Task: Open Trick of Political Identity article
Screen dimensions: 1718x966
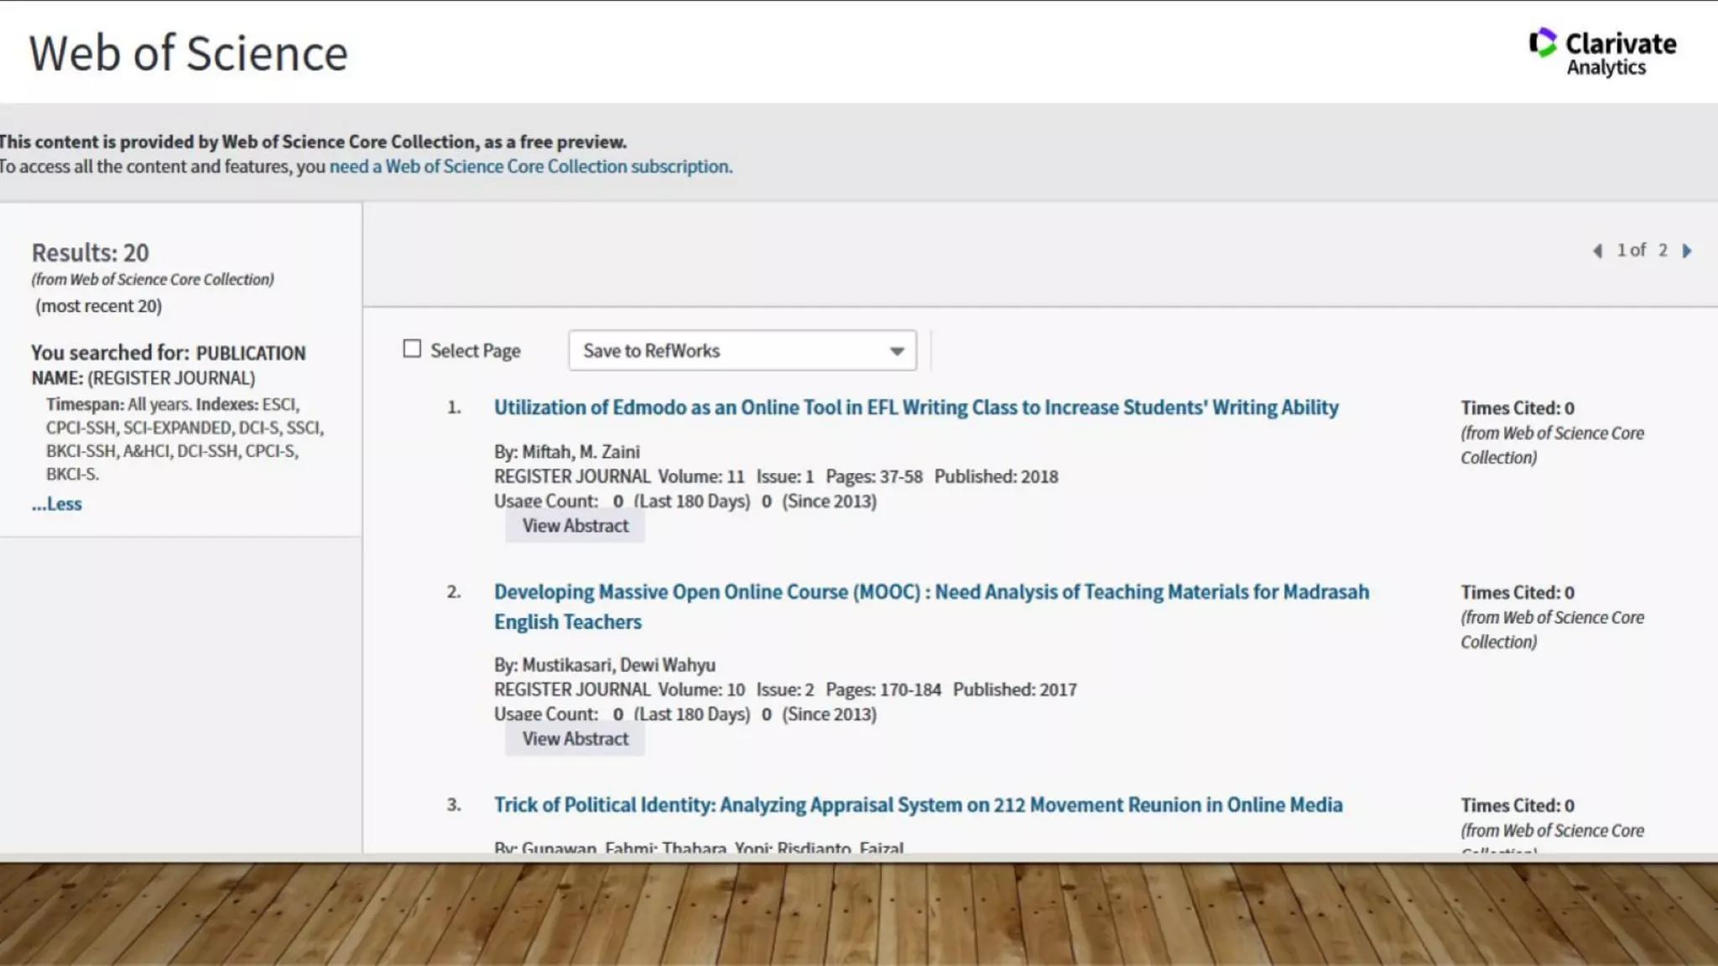Action: pos(918,805)
